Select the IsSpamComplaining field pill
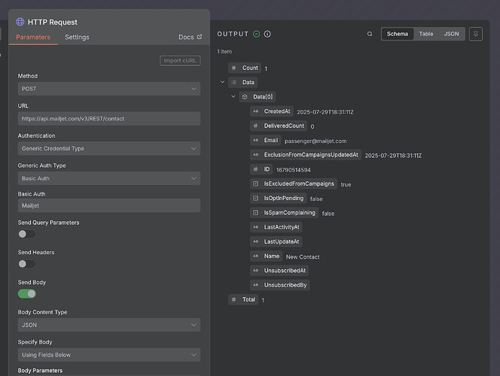This screenshot has width=500, height=376. (285, 213)
